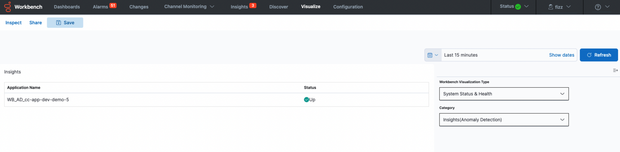Go to the Dashboards tab
Viewport: 620px width, 152px height.
pos(67,7)
